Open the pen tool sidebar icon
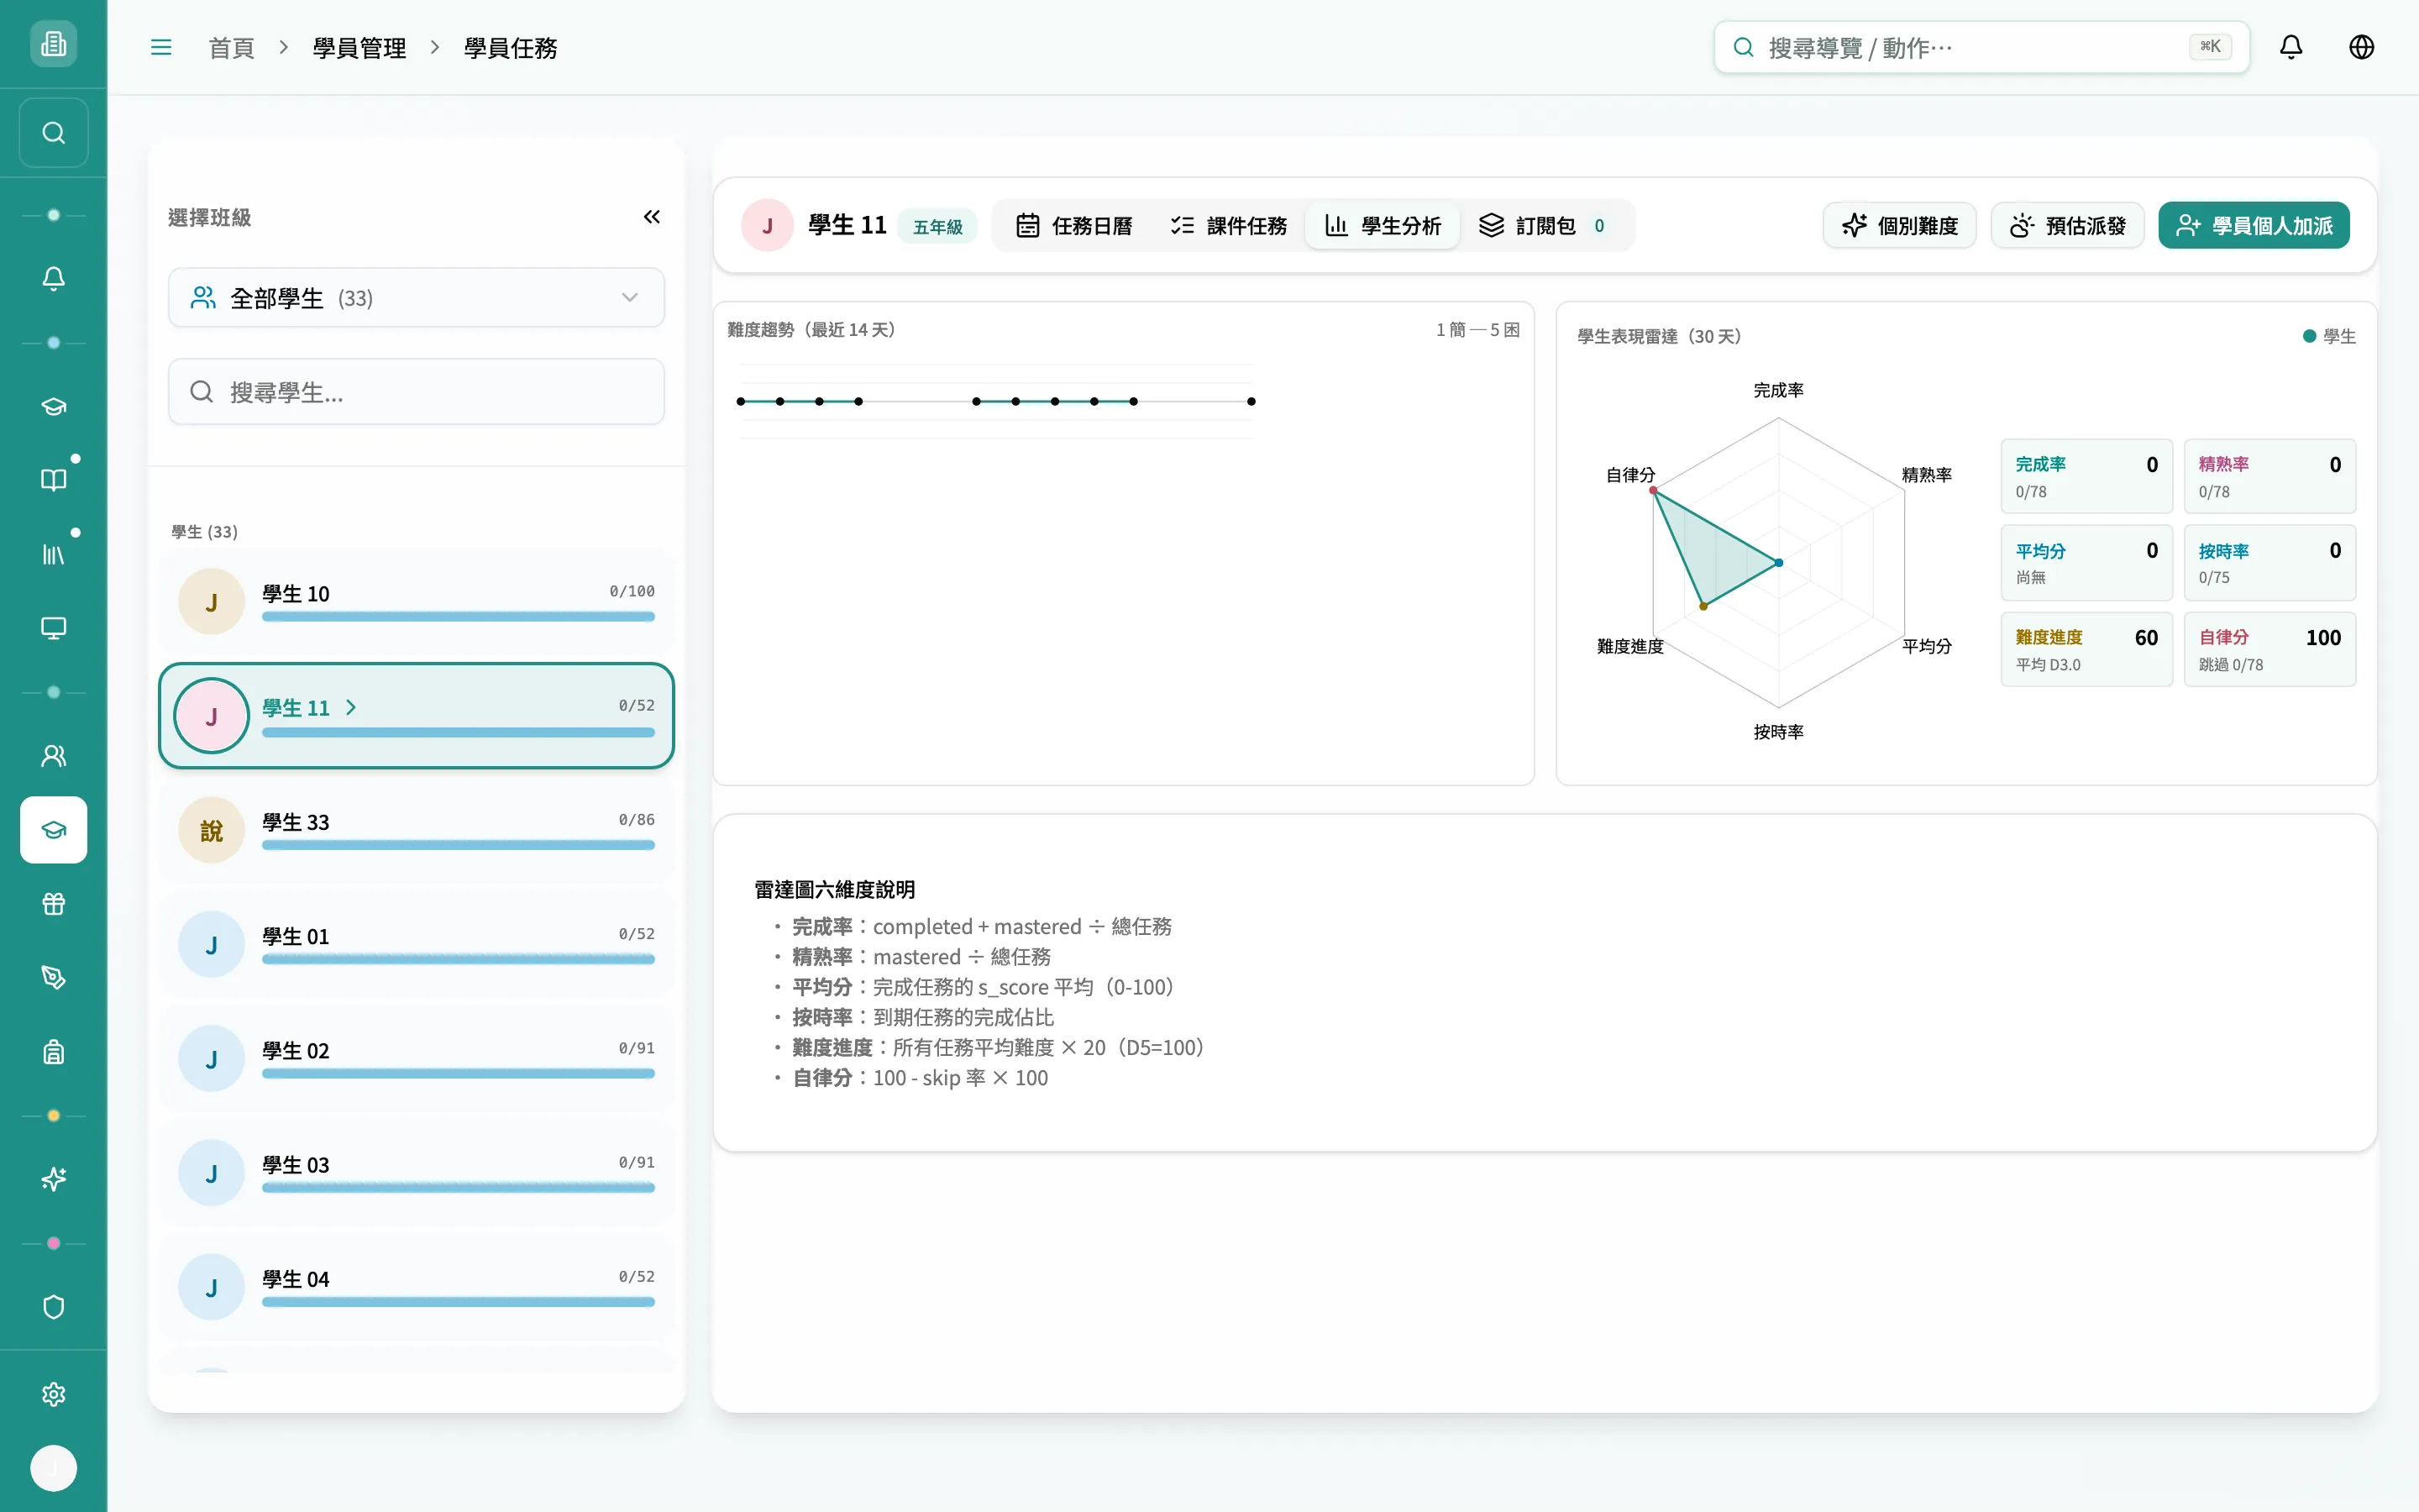The width and height of the screenshot is (2419, 1512). [x=53, y=978]
